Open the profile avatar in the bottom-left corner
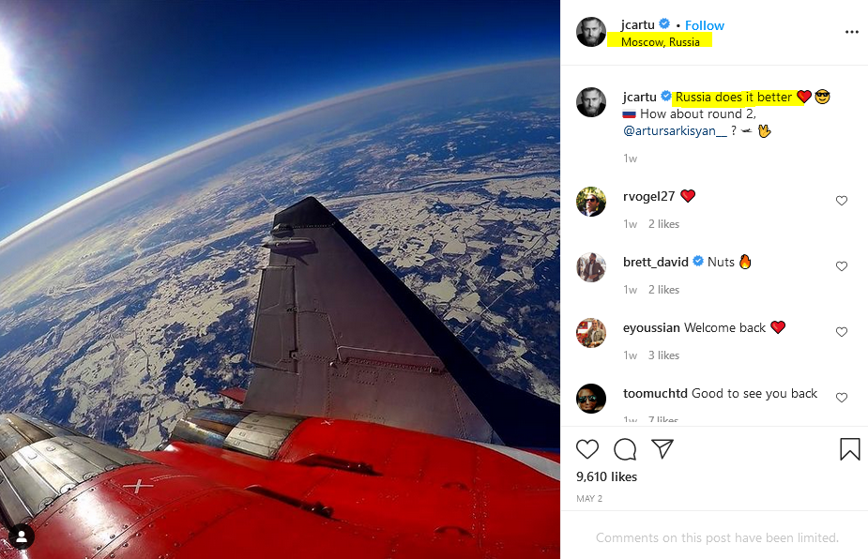Image resolution: width=868 pixels, height=559 pixels. click(x=21, y=537)
